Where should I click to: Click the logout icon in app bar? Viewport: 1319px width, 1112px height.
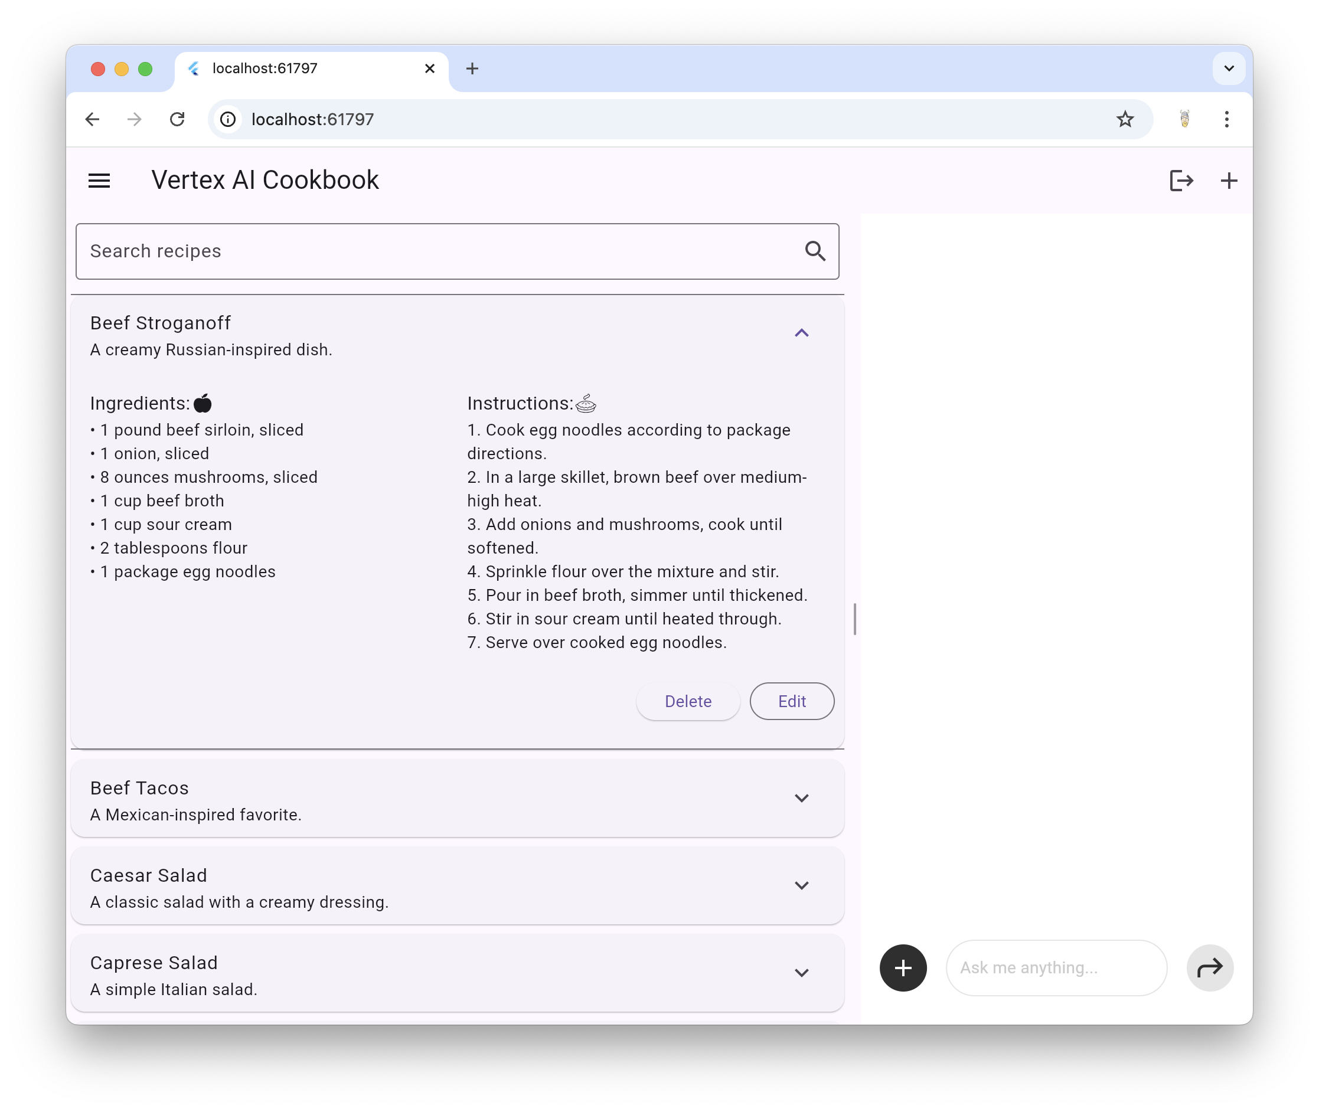(x=1181, y=181)
